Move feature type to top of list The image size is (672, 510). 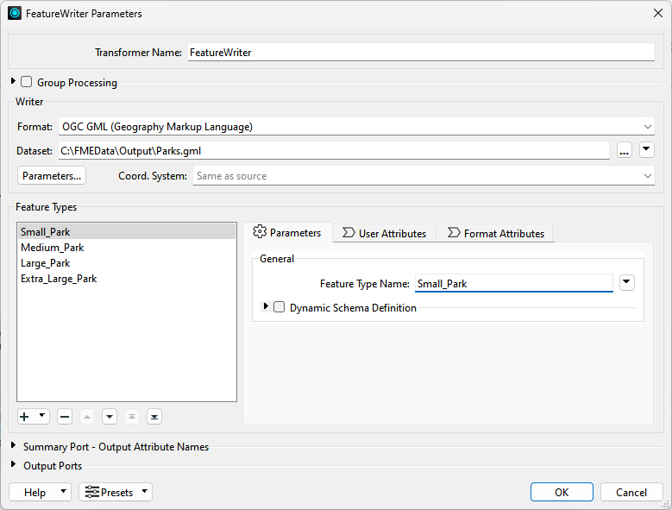tap(132, 417)
